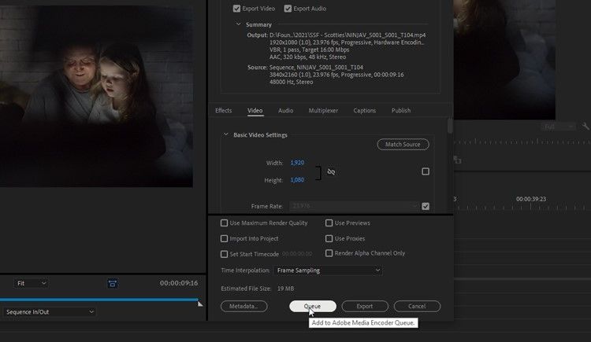Click the Match Source button
The width and height of the screenshot is (591, 342).
point(403,145)
